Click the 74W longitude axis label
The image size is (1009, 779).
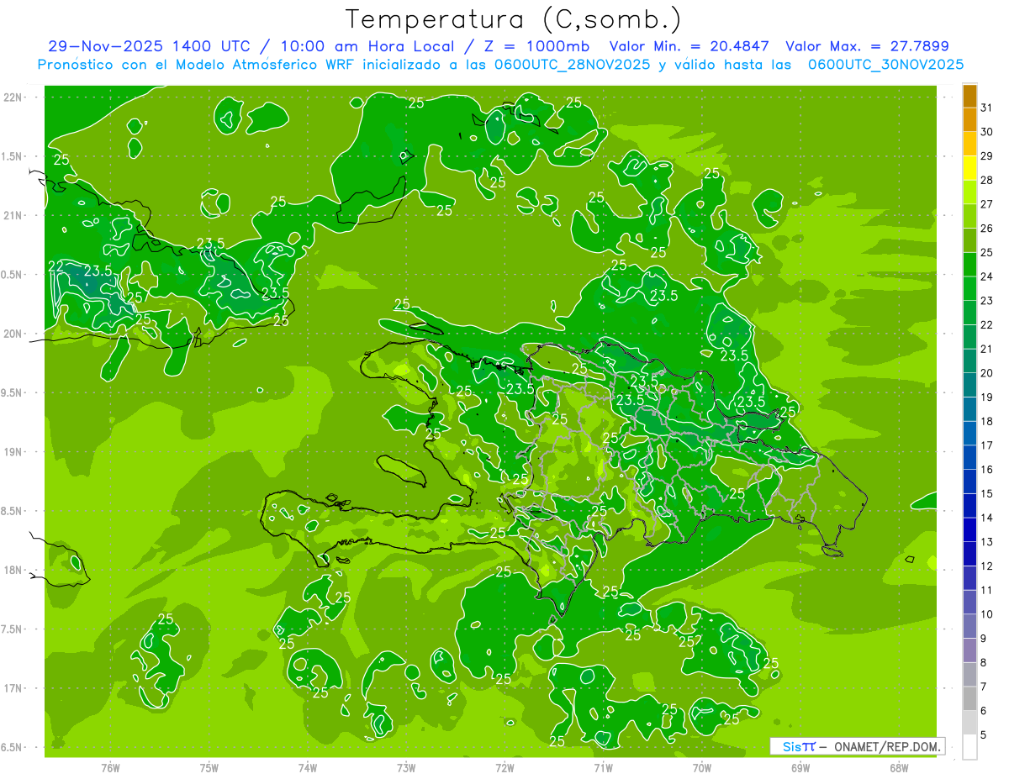tap(308, 767)
